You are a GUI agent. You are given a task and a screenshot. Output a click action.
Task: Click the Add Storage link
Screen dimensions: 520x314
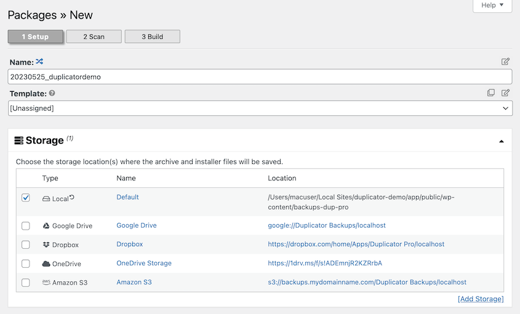click(481, 299)
